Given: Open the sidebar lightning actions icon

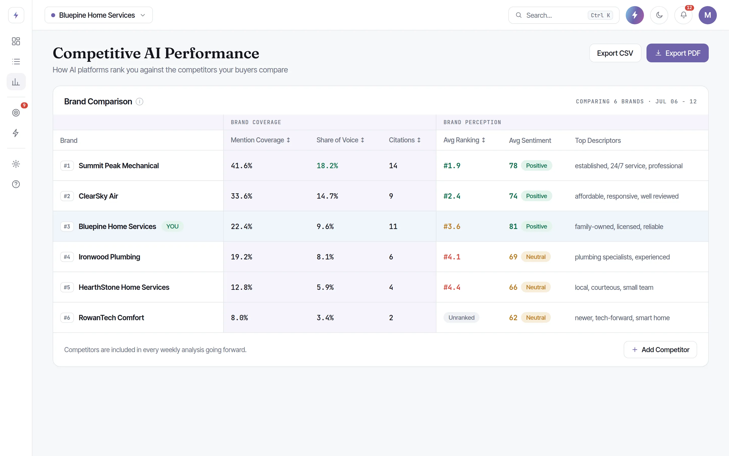Looking at the screenshot, I should pyautogui.click(x=16, y=133).
